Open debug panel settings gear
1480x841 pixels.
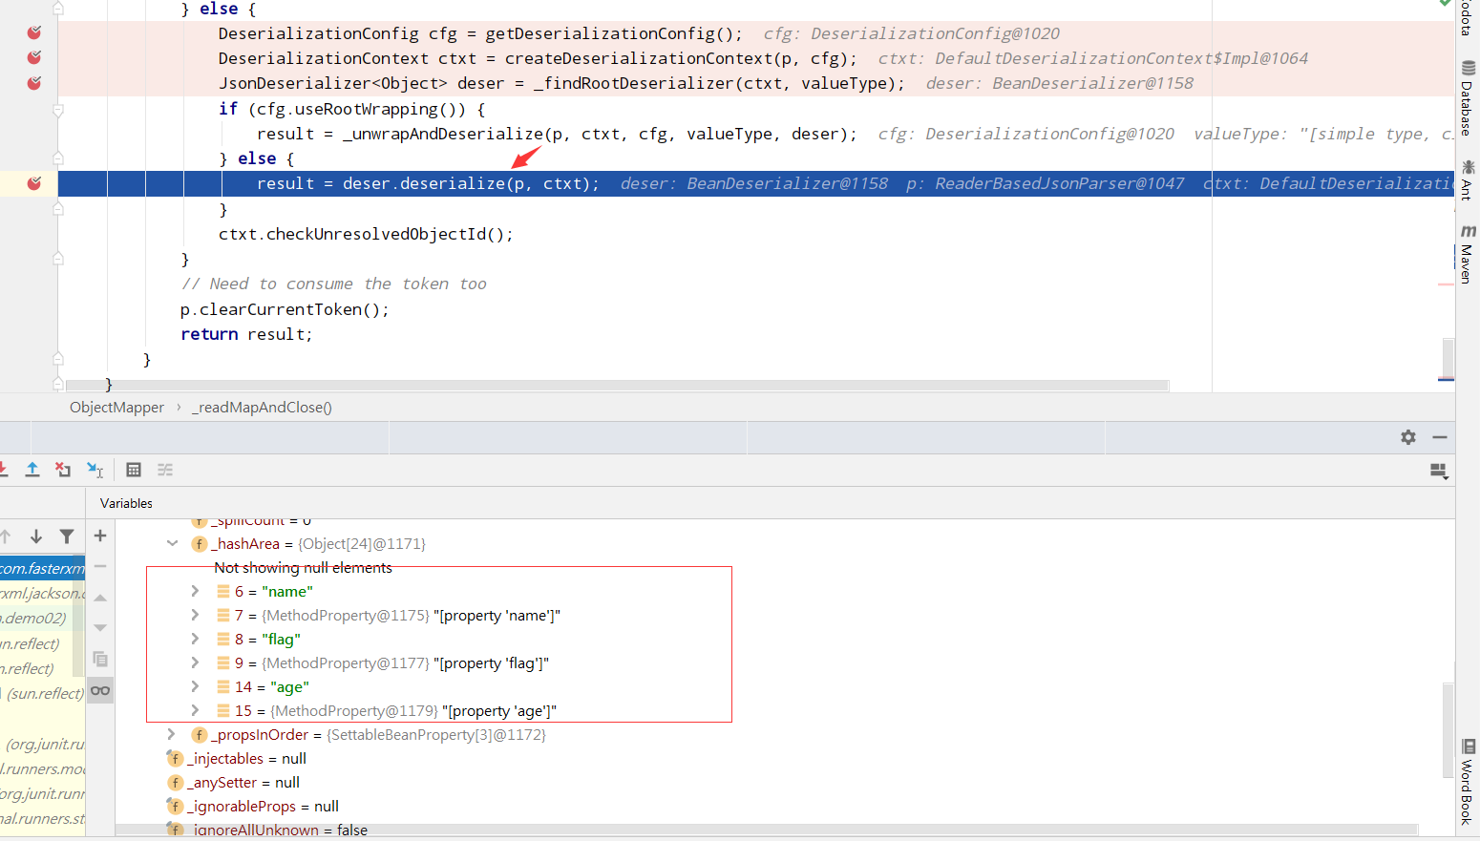click(1408, 437)
